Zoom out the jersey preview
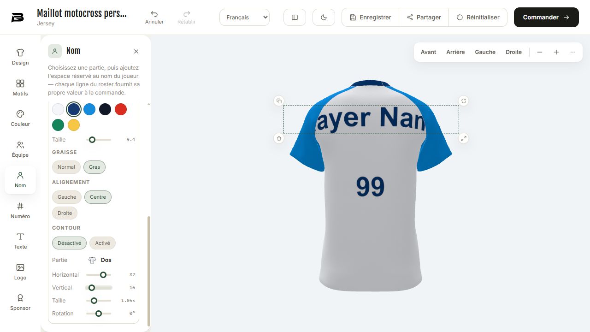590x332 pixels. 540,52
